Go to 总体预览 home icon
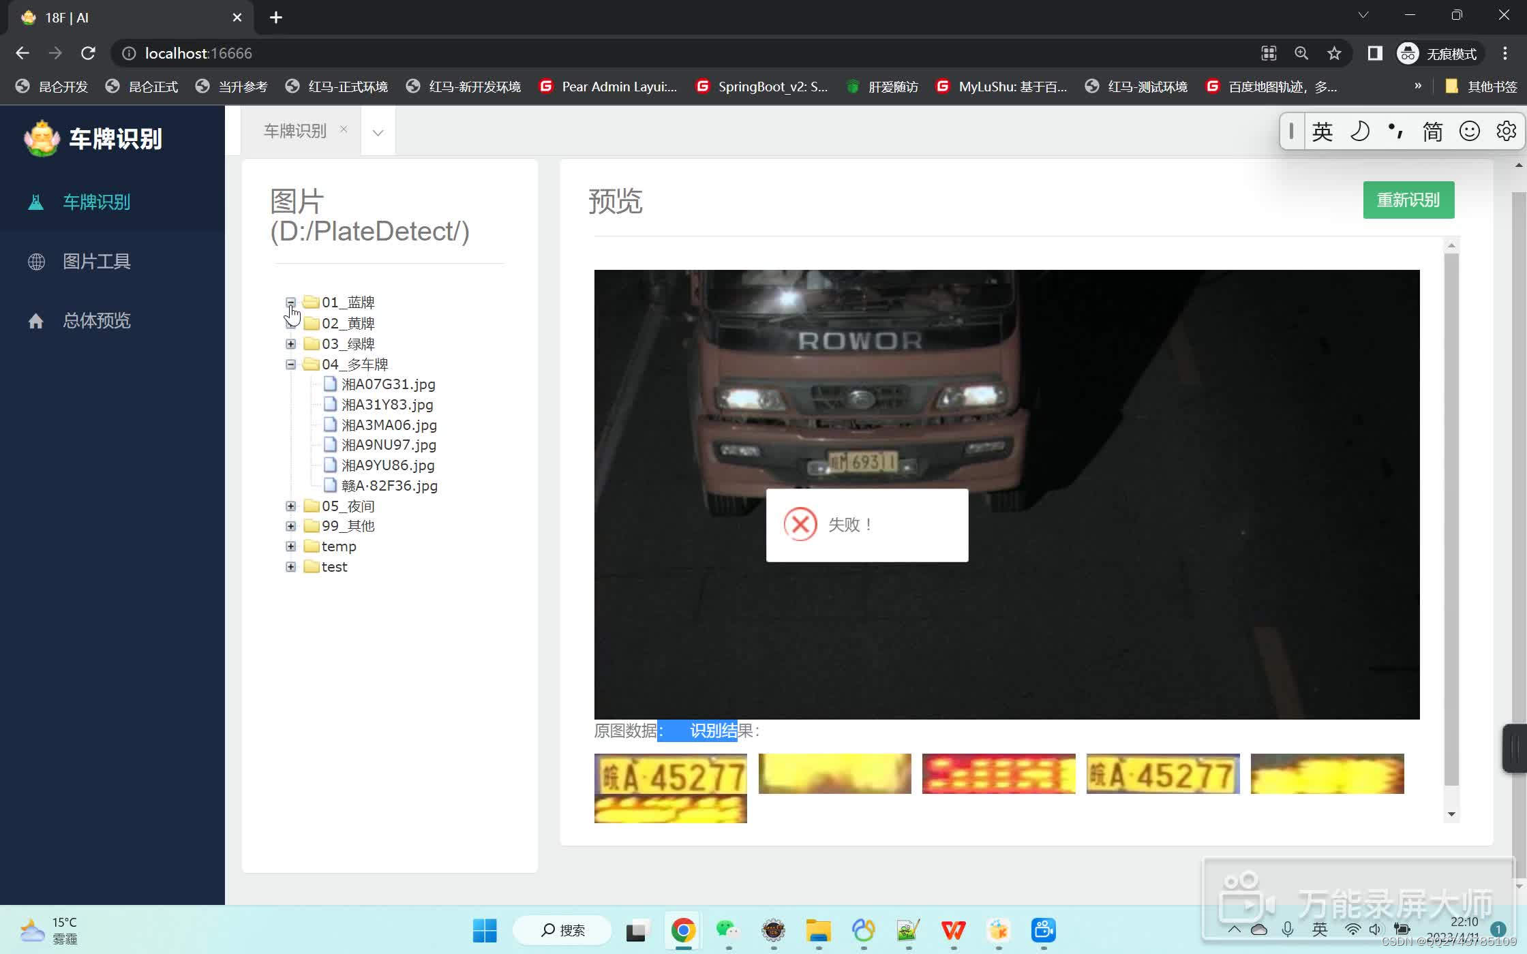 36,321
